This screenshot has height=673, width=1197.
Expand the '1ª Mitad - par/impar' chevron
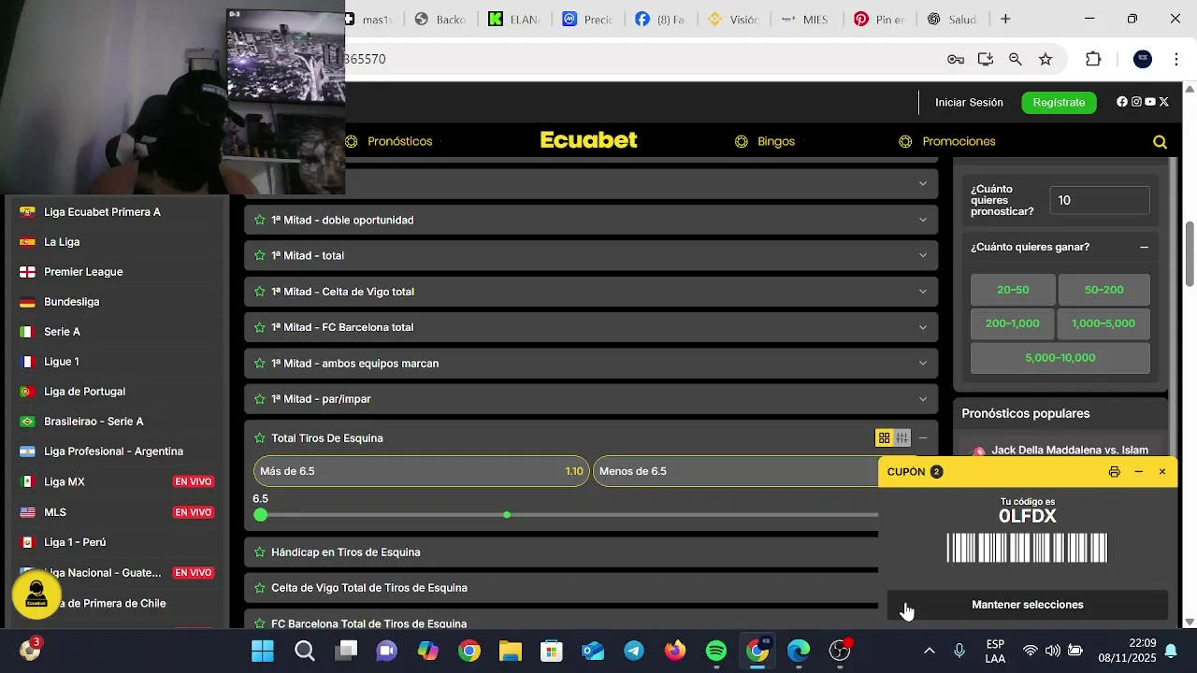(x=923, y=399)
